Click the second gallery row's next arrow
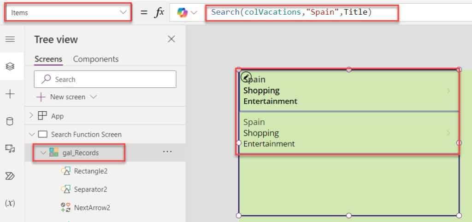 [x=448, y=133]
